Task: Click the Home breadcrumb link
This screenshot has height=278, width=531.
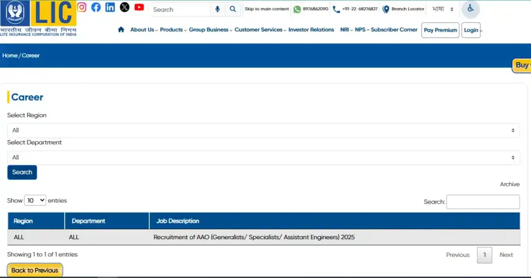Action: (10, 55)
